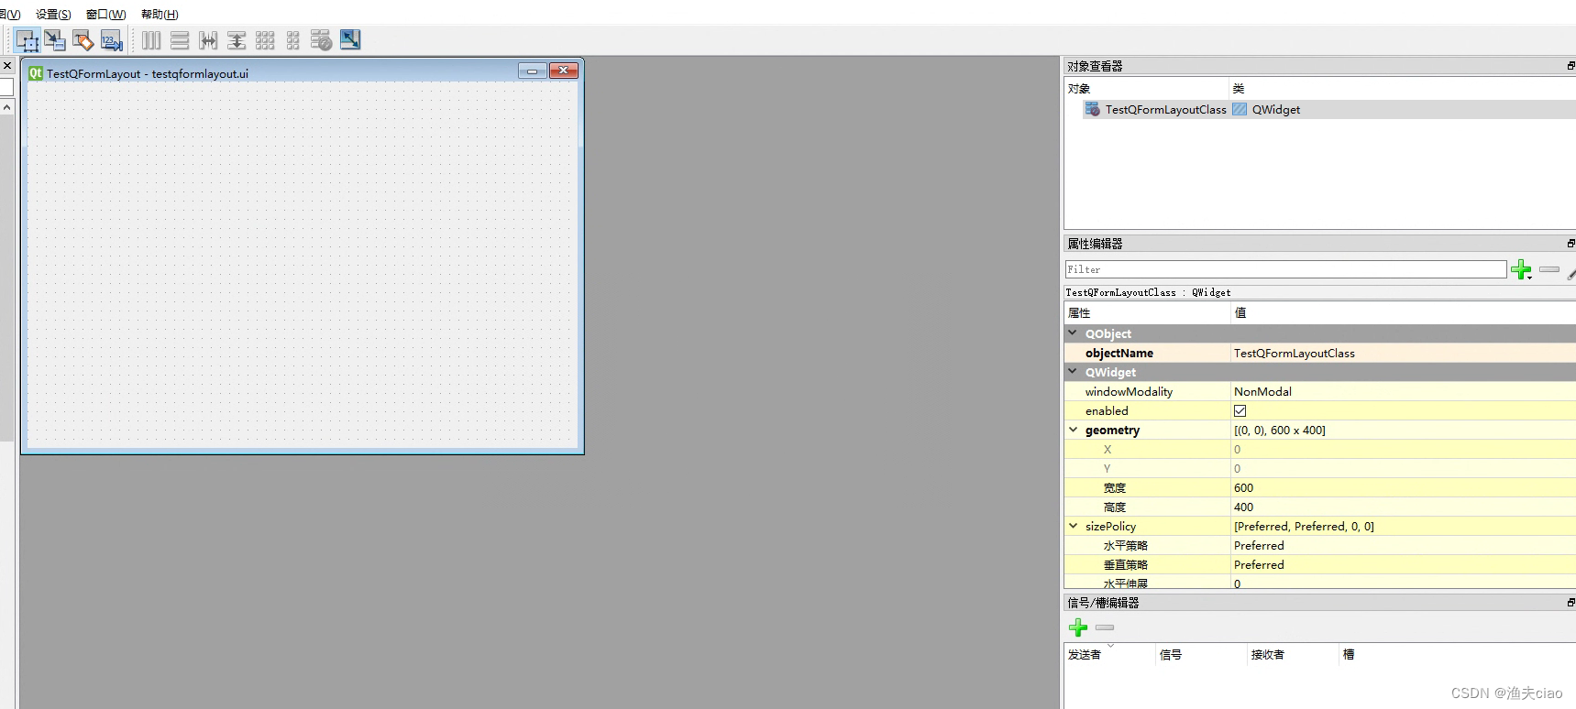This screenshot has height=709, width=1576.
Task: Activate the Edit Buddies tool
Action: (83, 40)
